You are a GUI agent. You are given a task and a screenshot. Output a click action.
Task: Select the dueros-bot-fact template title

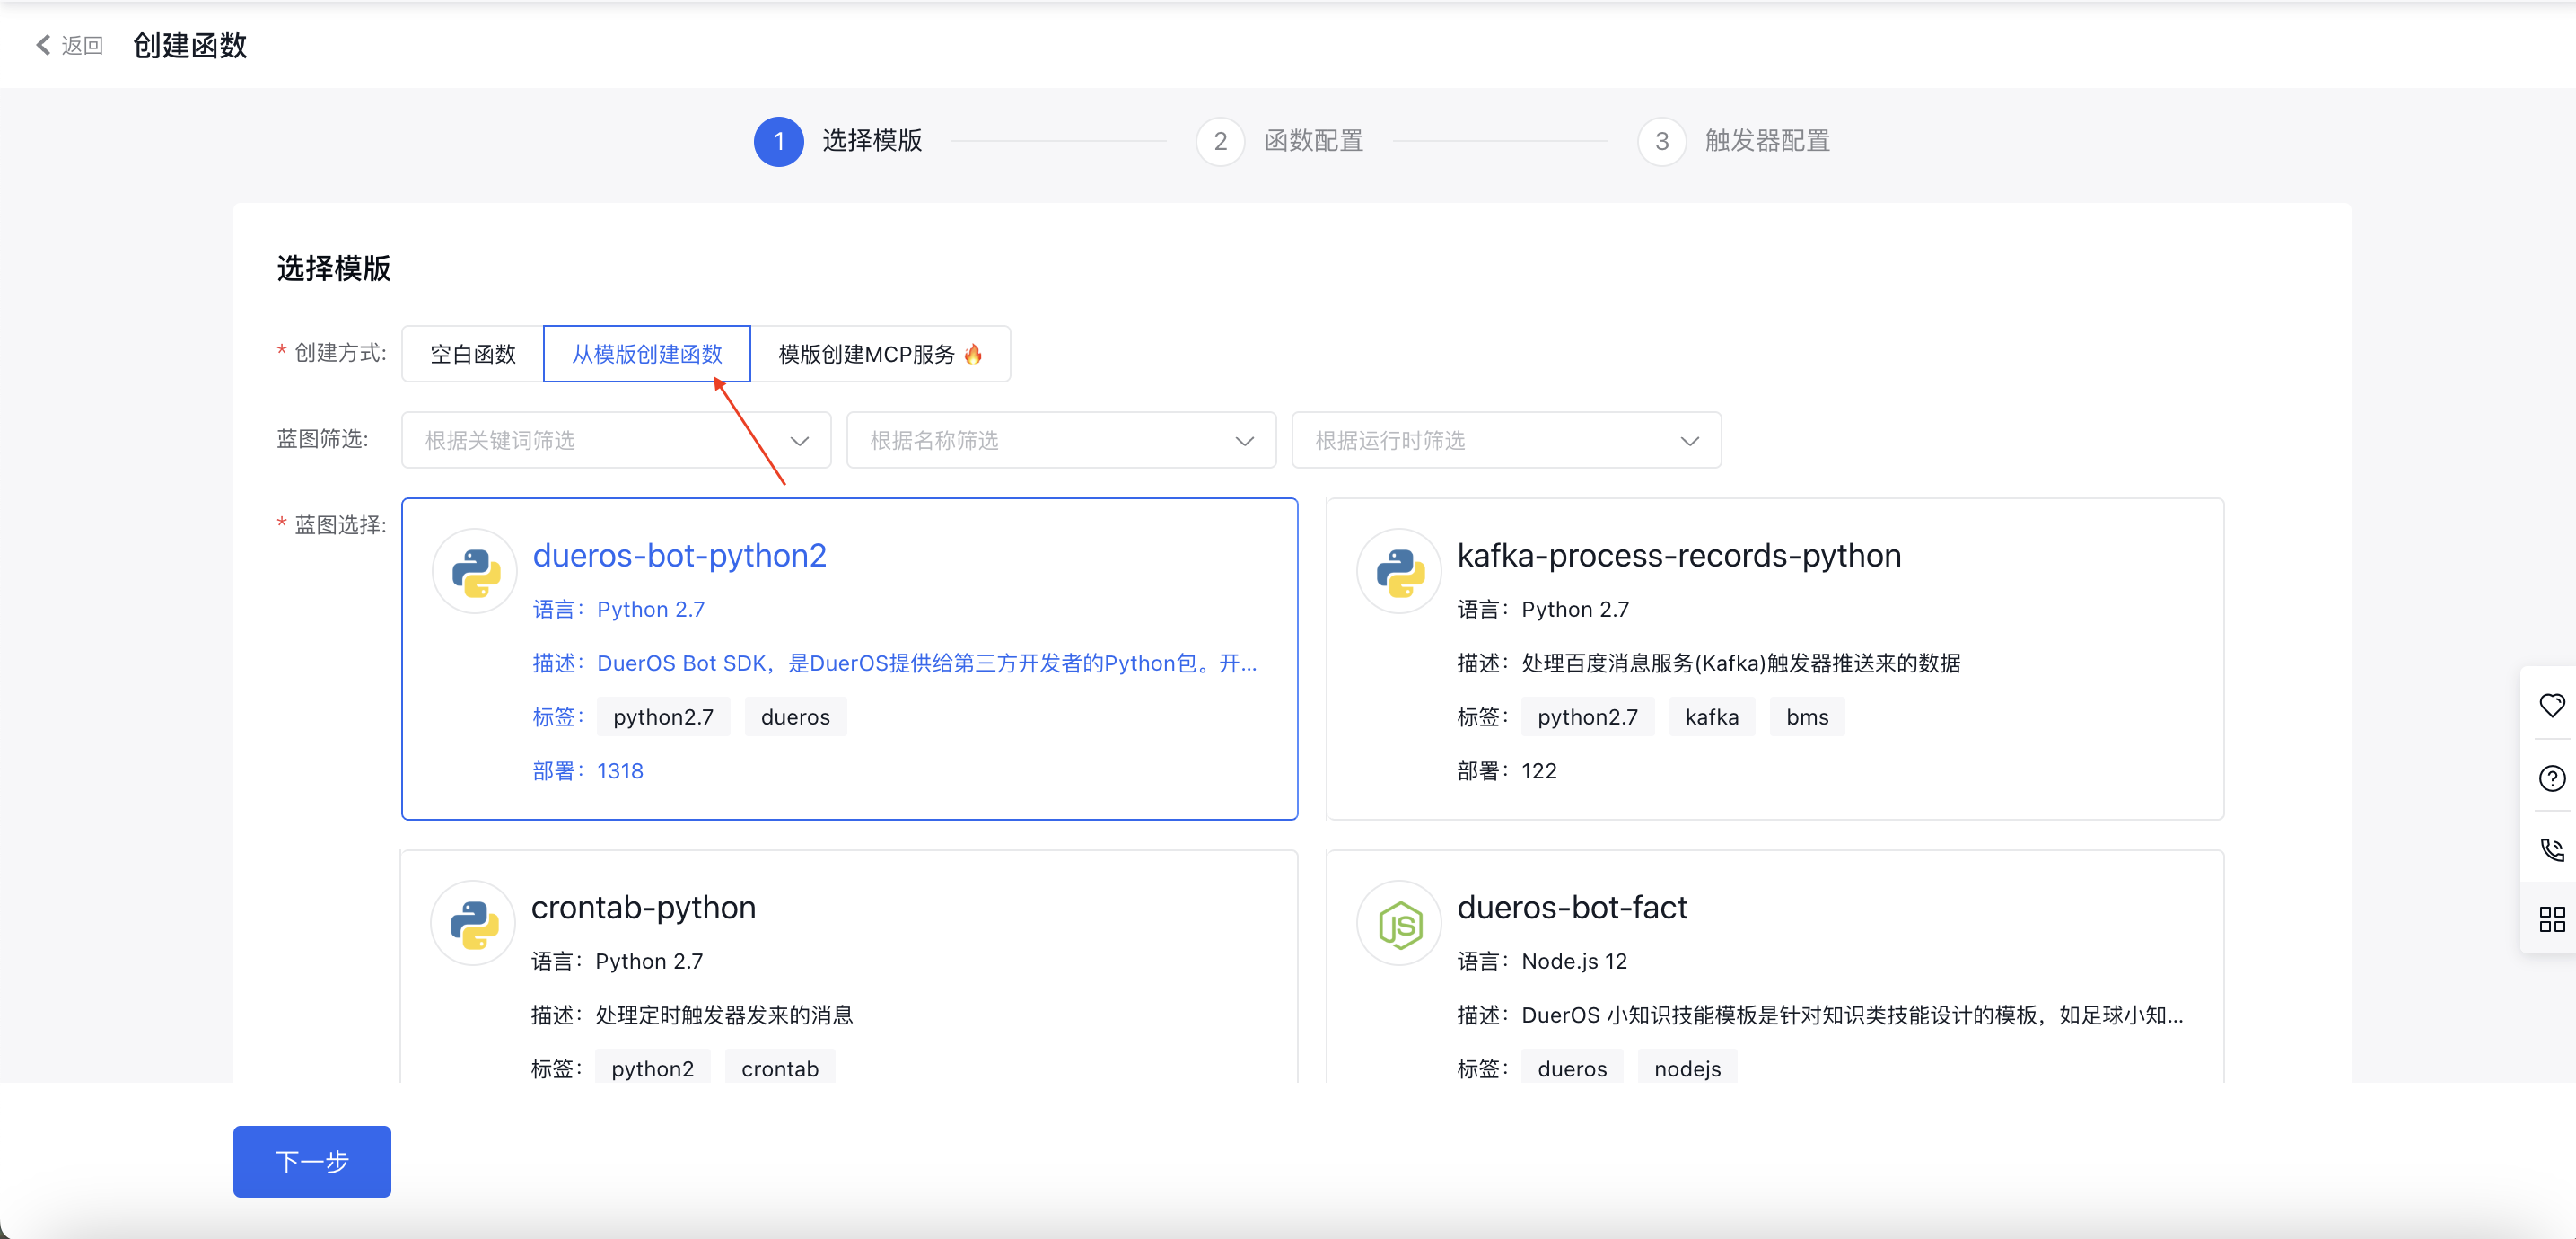tap(1572, 908)
